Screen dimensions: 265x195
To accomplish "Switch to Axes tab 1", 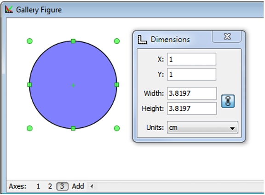I will [38, 186].
